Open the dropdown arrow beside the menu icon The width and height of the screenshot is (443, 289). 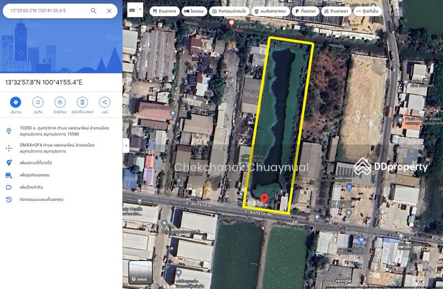pos(141,10)
